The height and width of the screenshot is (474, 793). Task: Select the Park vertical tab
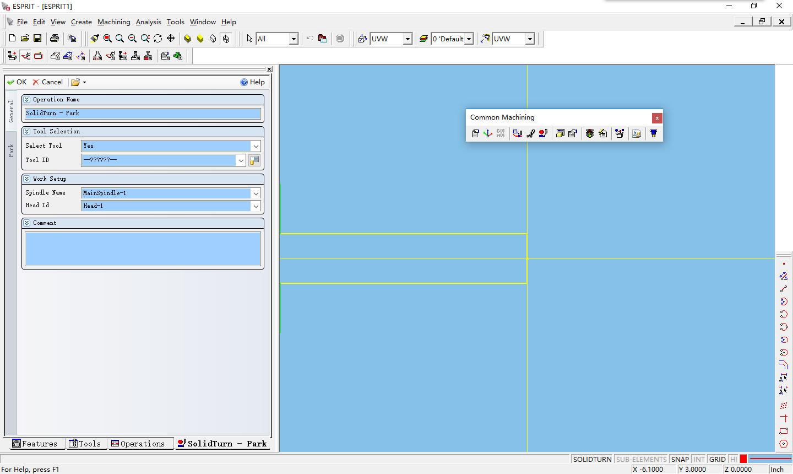[x=11, y=151]
